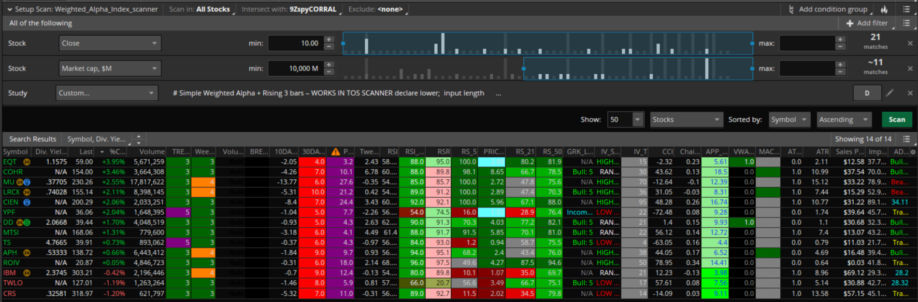Click the Market cap min value field
This screenshot has height=302, width=918.
[295, 69]
